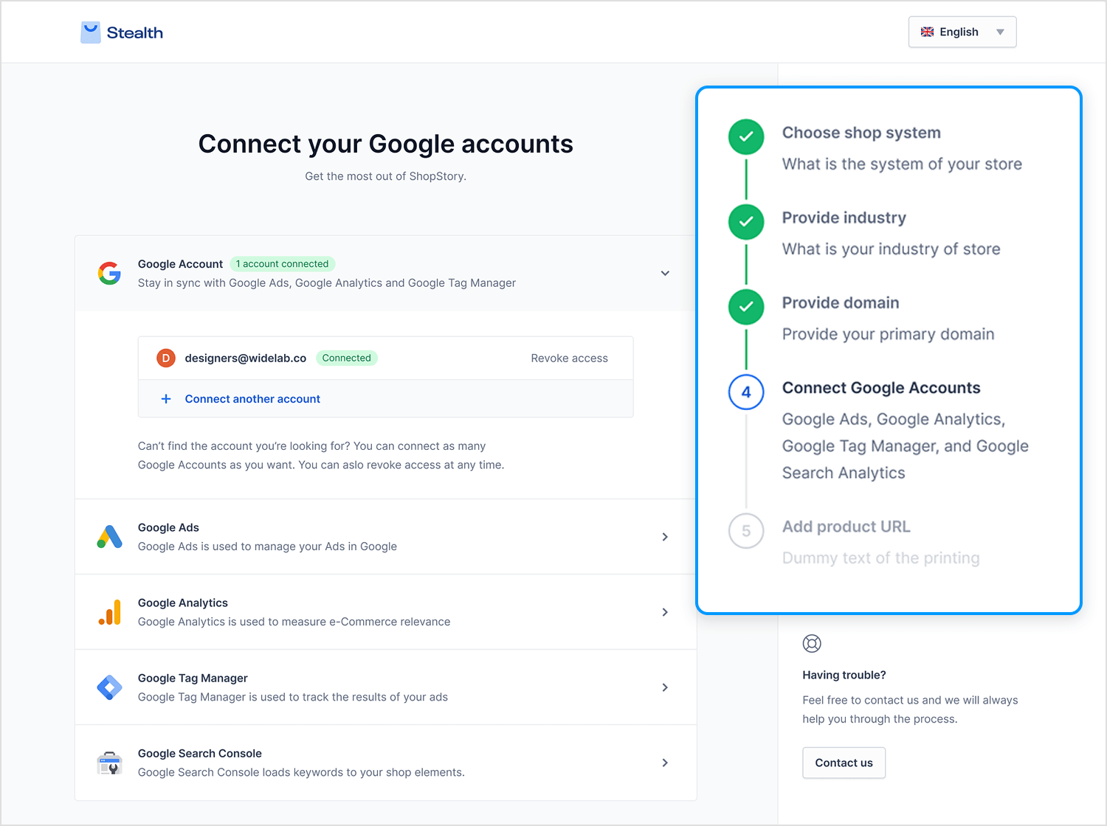Select the Add product URL step title

point(846,527)
